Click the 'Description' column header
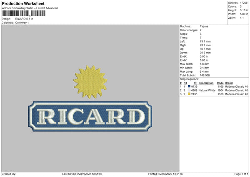 pos(206,83)
